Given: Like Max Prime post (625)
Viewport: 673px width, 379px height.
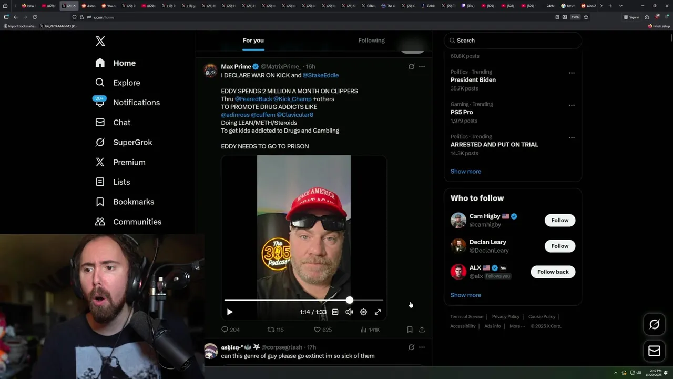Looking at the screenshot, I should point(322,330).
